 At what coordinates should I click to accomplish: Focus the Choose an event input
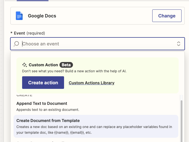pyautogui.click(x=97, y=44)
